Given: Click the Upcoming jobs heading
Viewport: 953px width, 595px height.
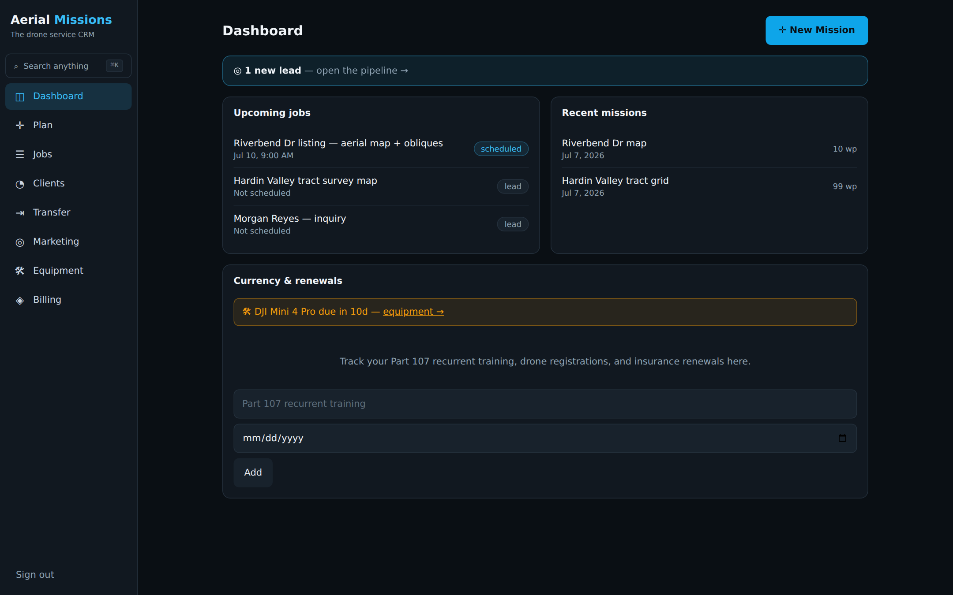Looking at the screenshot, I should (272, 113).
